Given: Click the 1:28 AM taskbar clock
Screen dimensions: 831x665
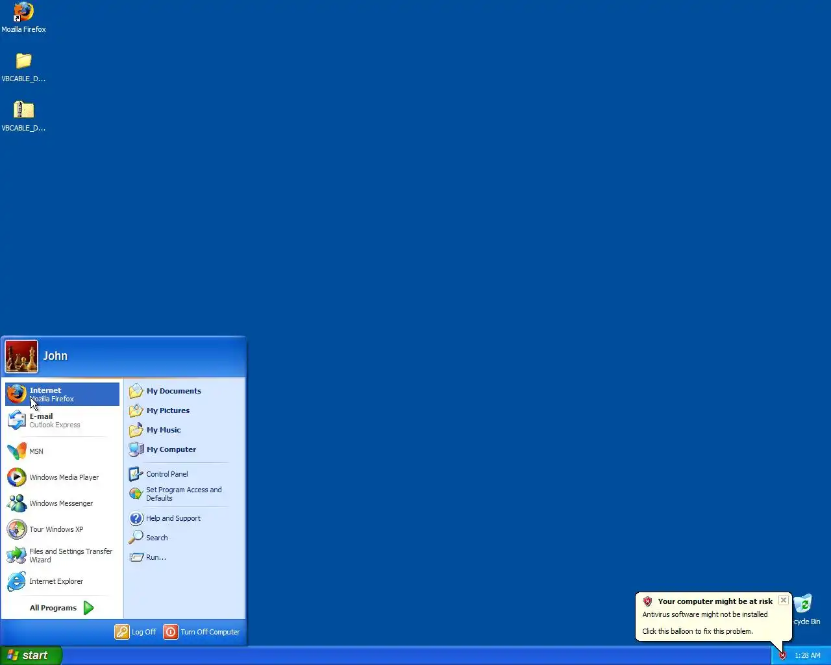Looking at the screenshot, I should coord(808,655).
